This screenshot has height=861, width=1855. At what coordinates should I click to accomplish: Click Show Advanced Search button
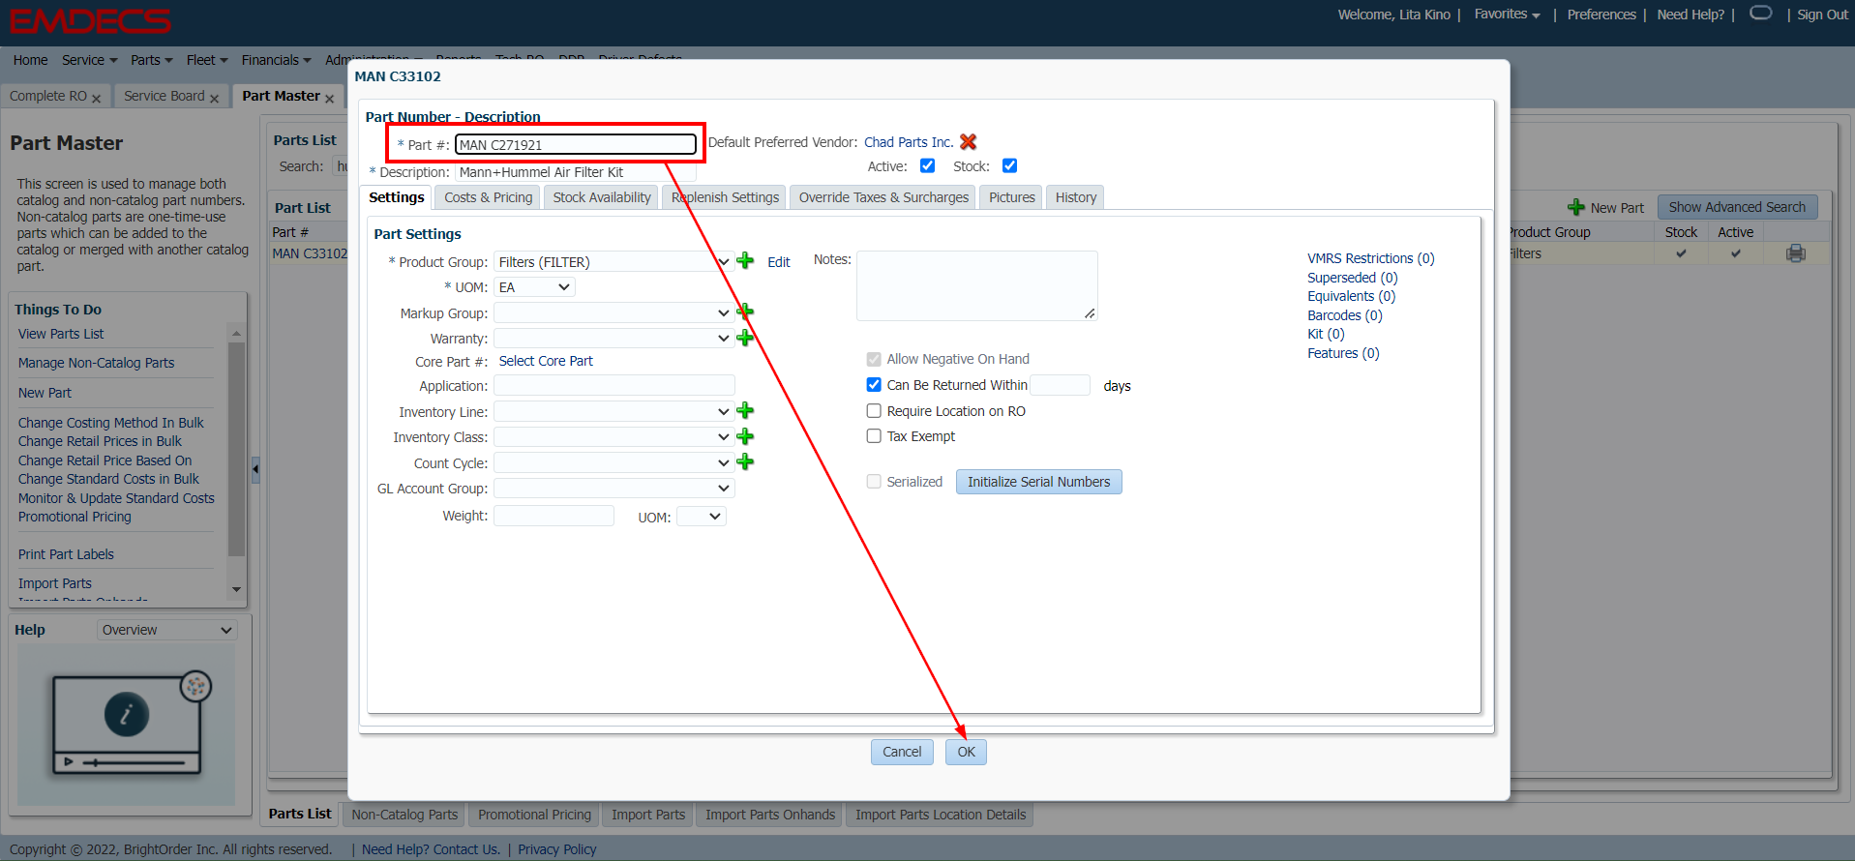click(x=1737, y=207)
